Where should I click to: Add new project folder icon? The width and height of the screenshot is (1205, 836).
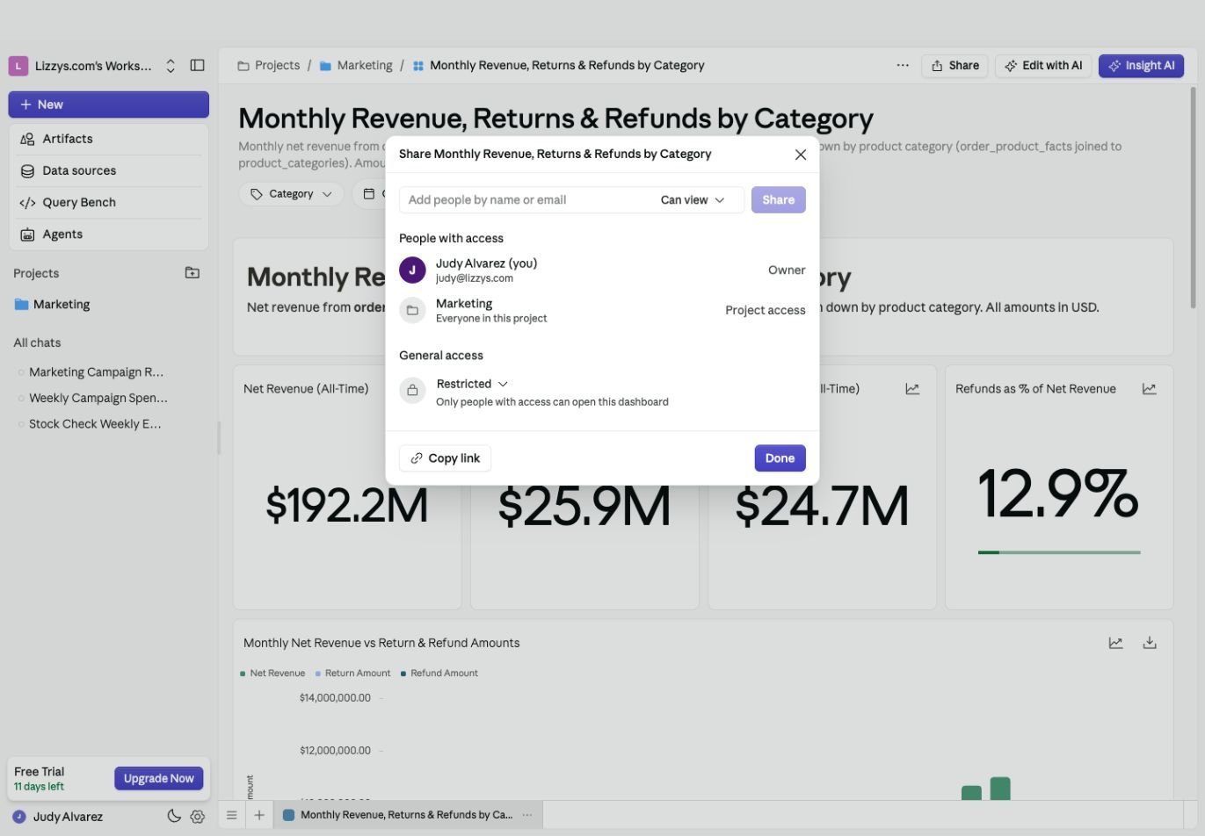(x=192, y=273)
